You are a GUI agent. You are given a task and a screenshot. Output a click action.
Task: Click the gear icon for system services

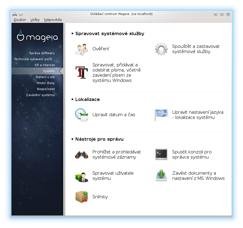[x=161, y=49]
